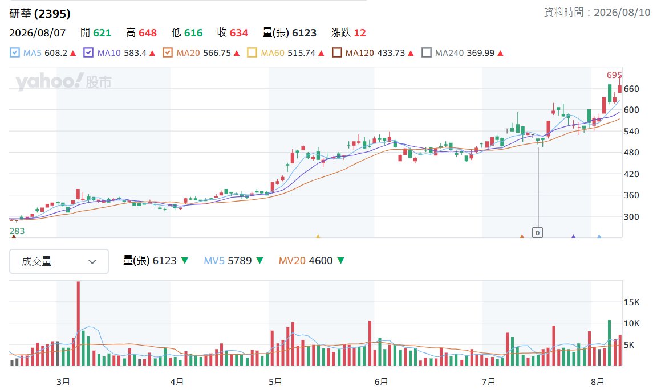Click the red up arrow beside MA20 566.75

pyautogui.click(x=237, y=53)
